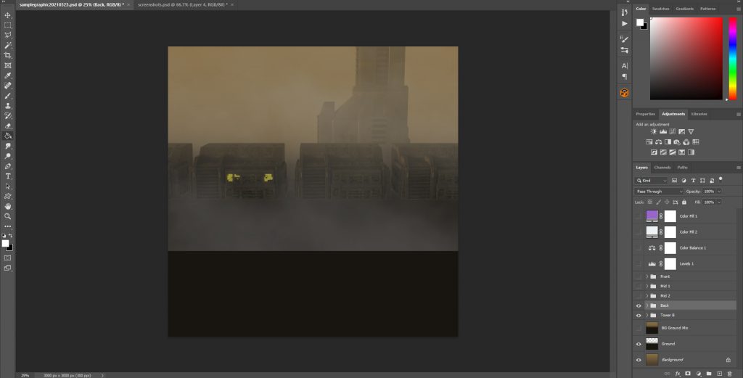The image size is (743, 378).
Task: Select the Rectangular Marquee tool
Action: coord(7,25)
